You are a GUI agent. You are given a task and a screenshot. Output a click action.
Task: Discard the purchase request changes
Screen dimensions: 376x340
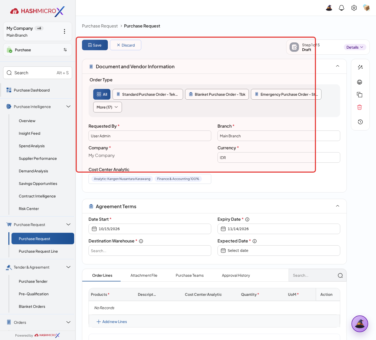126,45
